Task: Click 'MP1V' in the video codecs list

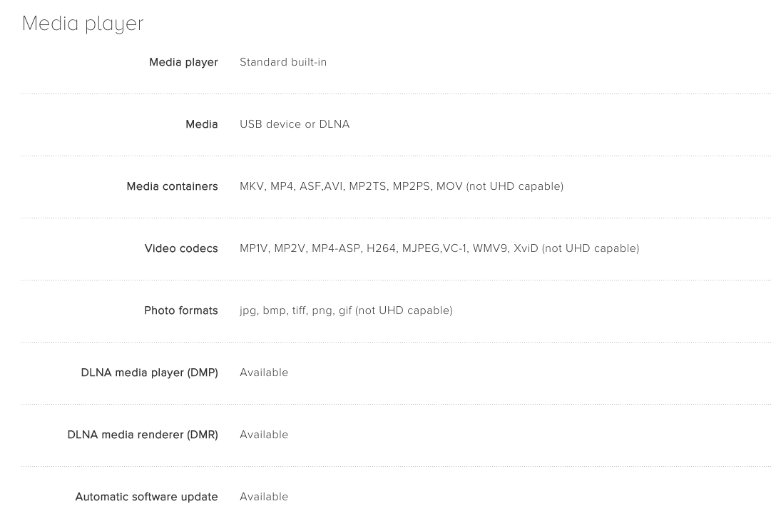Action: [x=254, y=248]
